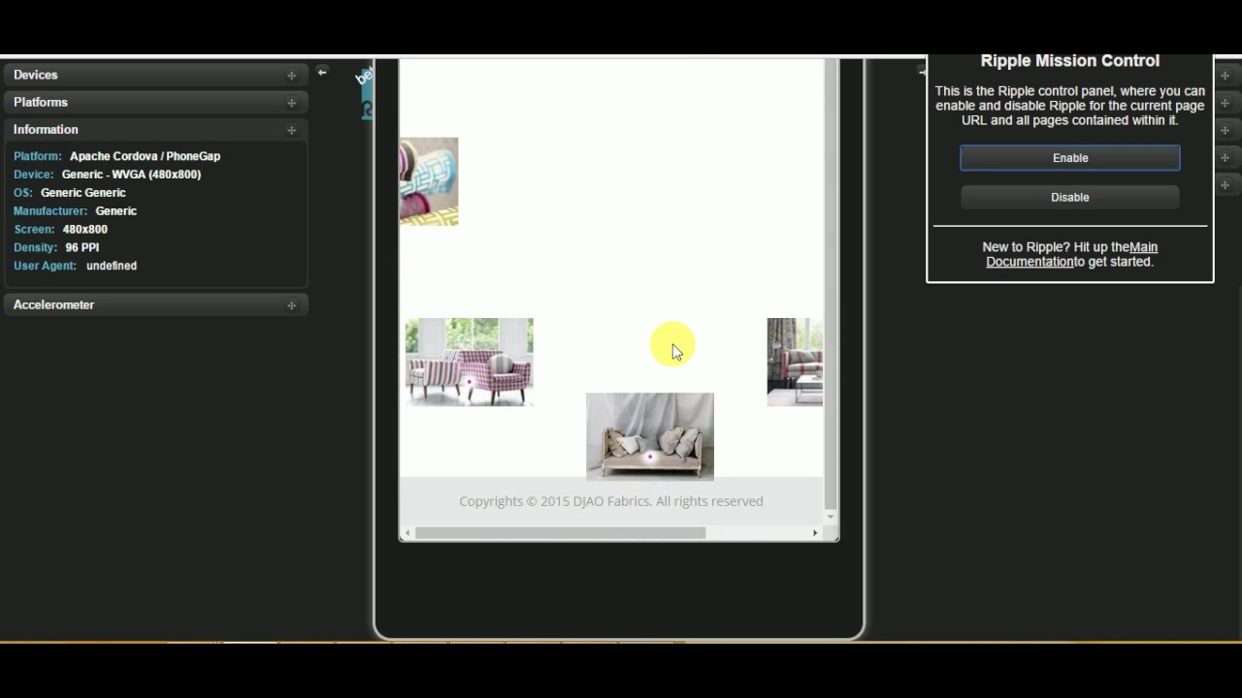Click the 'This is the Ripple control panel' description
Screen dimensions: 1242x698
pyautogui.click(x=1070, y=106)
